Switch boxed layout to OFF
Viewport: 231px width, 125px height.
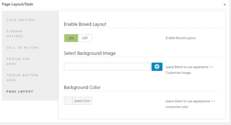pos(85,38)
